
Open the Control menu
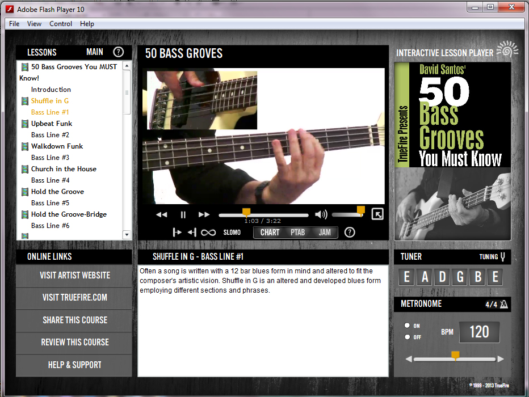click(x=61, y=24)
